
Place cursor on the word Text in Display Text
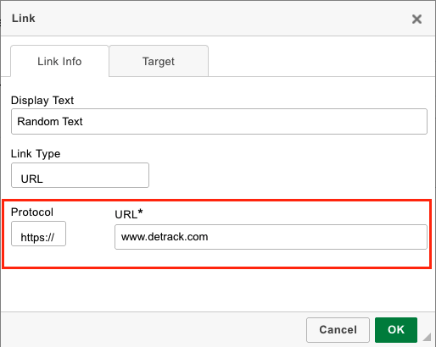72,122
